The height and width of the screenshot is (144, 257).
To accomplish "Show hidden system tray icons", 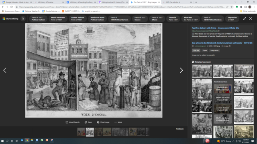I will tap(233, 141).
